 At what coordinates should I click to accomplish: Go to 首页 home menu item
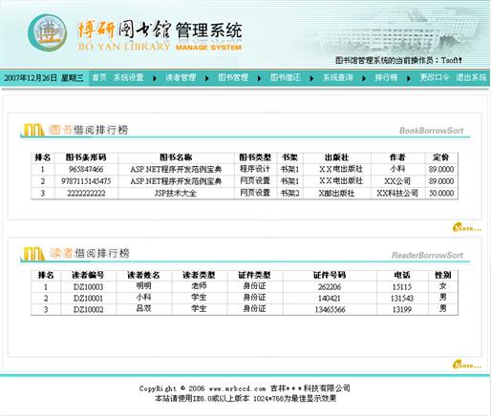point(99,77)
